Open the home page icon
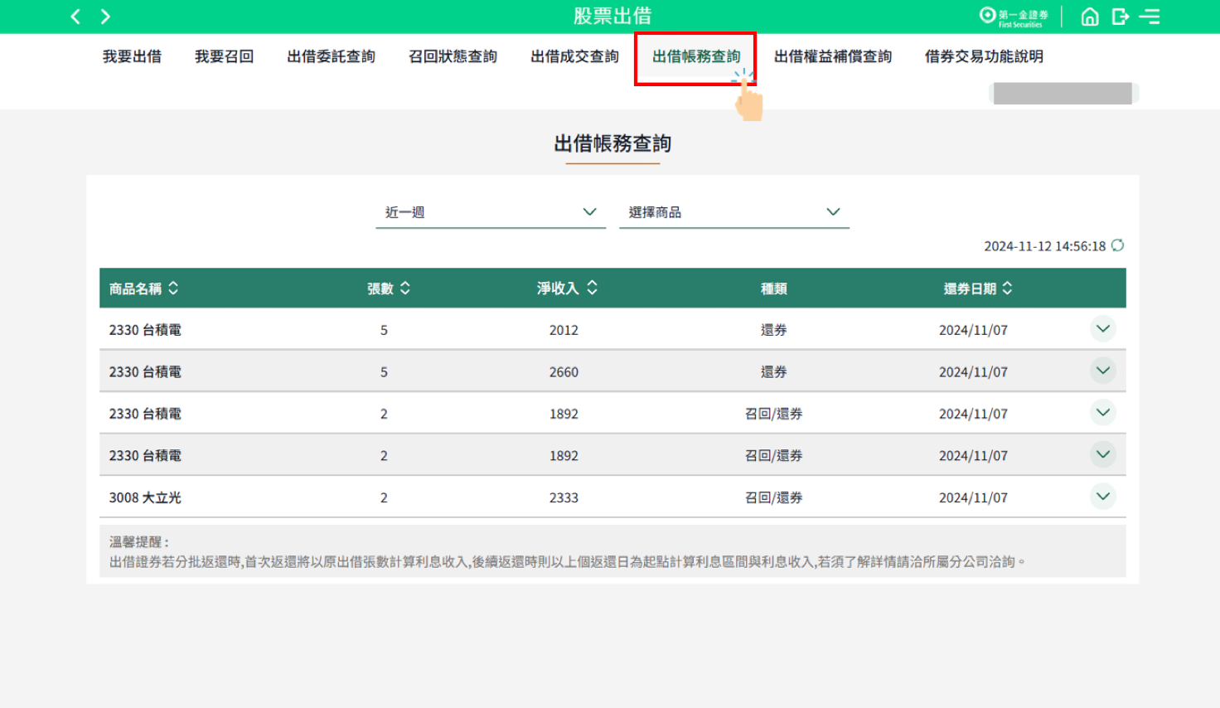The width and height of the screenshot is (1220, 708). 1090,17
